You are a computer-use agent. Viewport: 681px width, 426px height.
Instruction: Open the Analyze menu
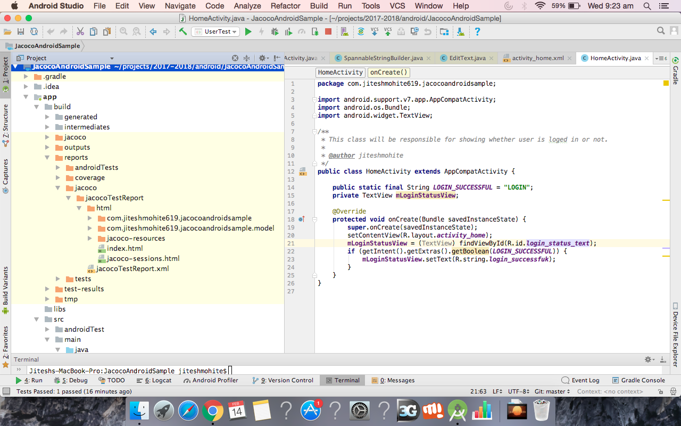click(x=247, y=6)
